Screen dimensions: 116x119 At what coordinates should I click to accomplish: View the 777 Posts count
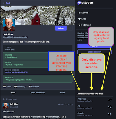coord(7,86)
